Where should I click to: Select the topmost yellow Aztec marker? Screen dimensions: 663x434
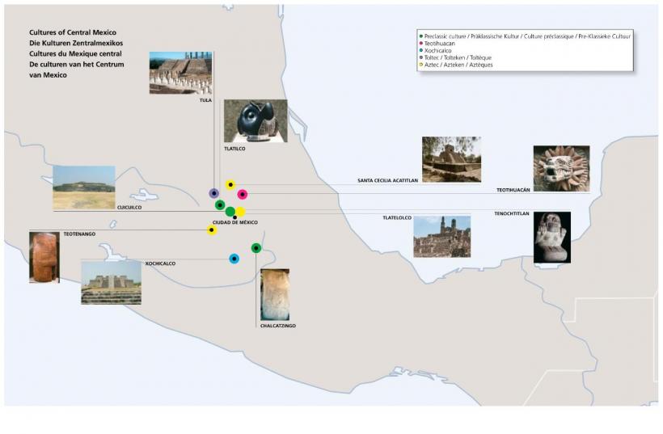point(230,185)
